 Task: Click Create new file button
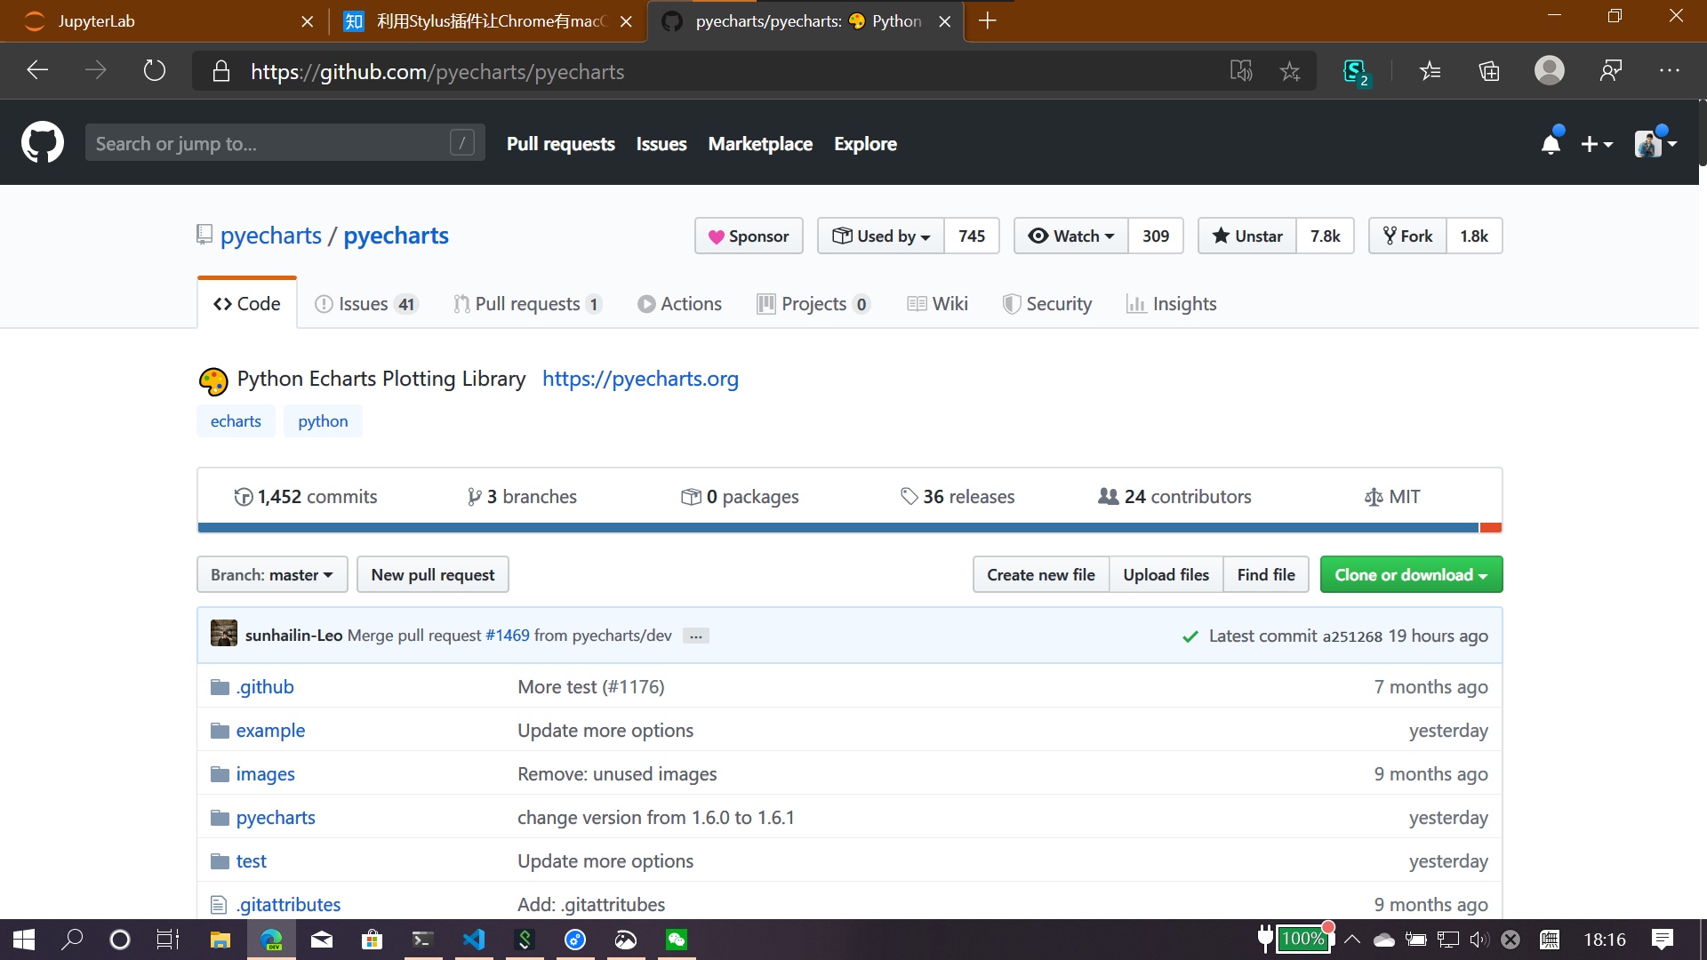[x=1041, y=574]
